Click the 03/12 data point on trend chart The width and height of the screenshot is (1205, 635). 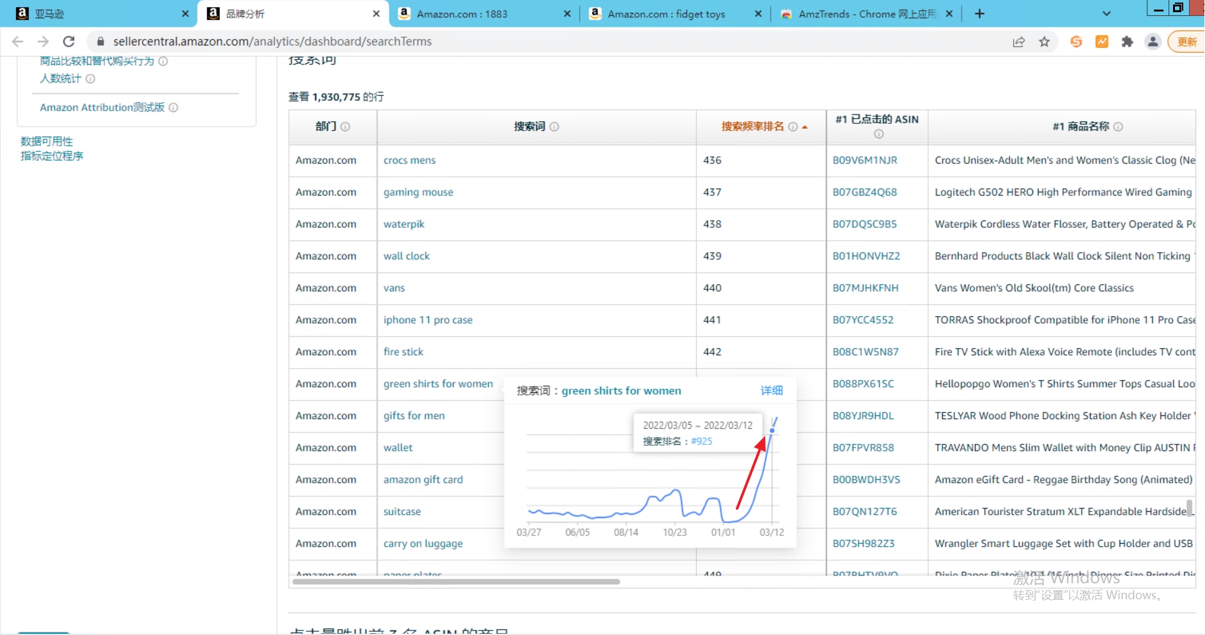pyautogui.click(x=772, y=431)
